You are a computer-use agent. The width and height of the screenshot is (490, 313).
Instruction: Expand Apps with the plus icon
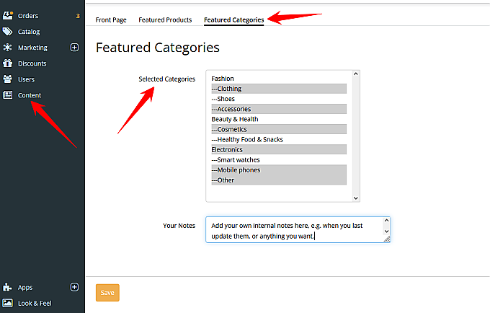pos(74,287)
